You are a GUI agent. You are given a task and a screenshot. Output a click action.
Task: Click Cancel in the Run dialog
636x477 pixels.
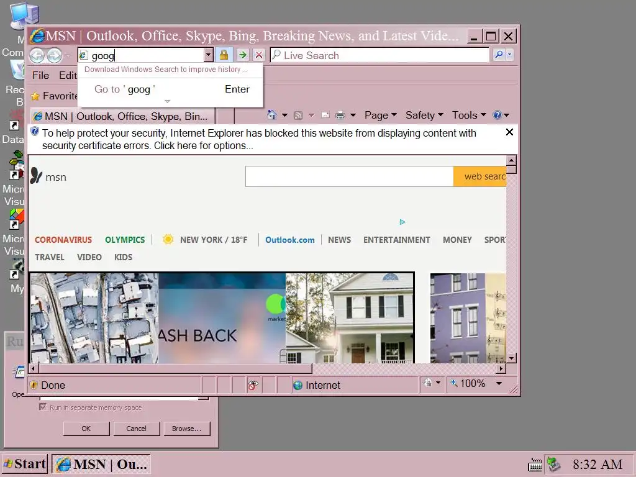[136, 429]
